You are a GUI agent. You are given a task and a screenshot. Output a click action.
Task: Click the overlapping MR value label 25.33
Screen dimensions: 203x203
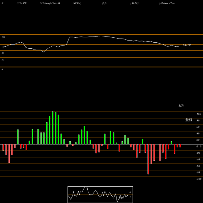189,121
